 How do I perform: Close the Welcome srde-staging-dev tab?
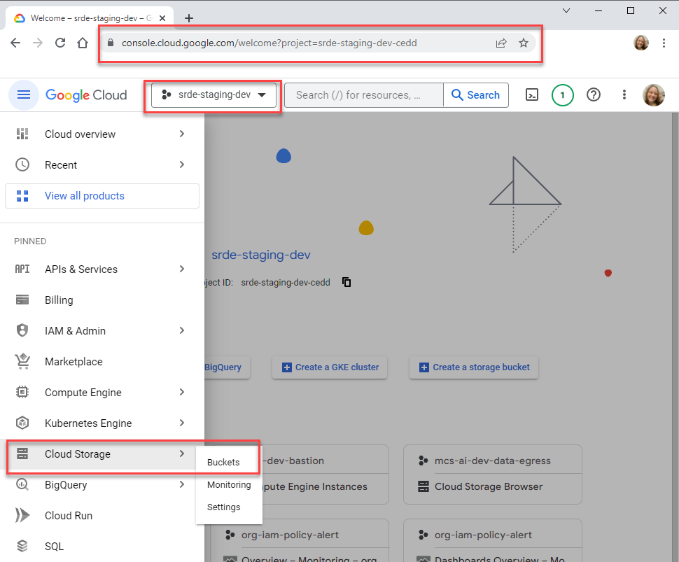162,18
